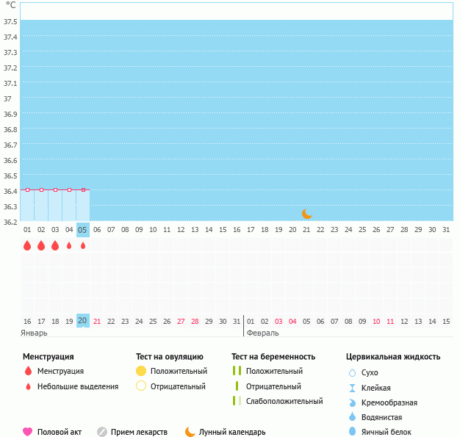Select highlighted date 20 in January

tap(82, 321)
